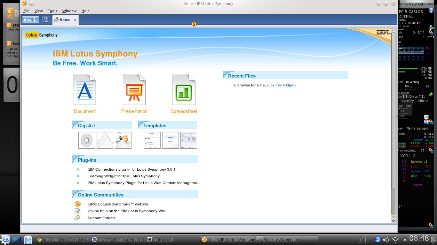Open the File menu
The height and width of the screenshot is (245, 437).
pos(26,11)
